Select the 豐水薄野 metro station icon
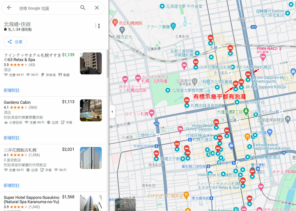 258,169
